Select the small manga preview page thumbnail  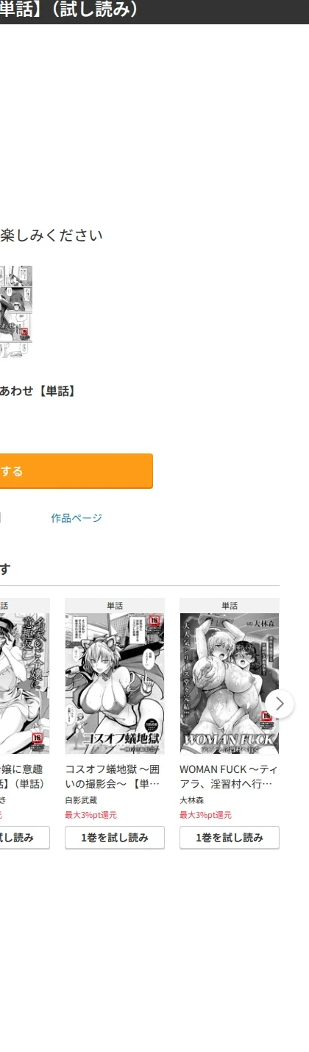16,311
